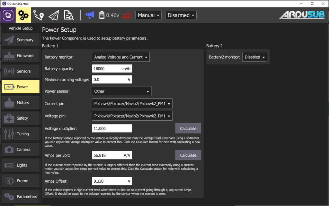Open the Voltage pin selector
The image size is (329, 206).
click(132, 116)
